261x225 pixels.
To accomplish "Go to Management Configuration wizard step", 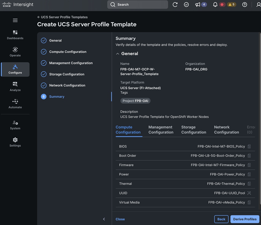I will coord(67,63).
